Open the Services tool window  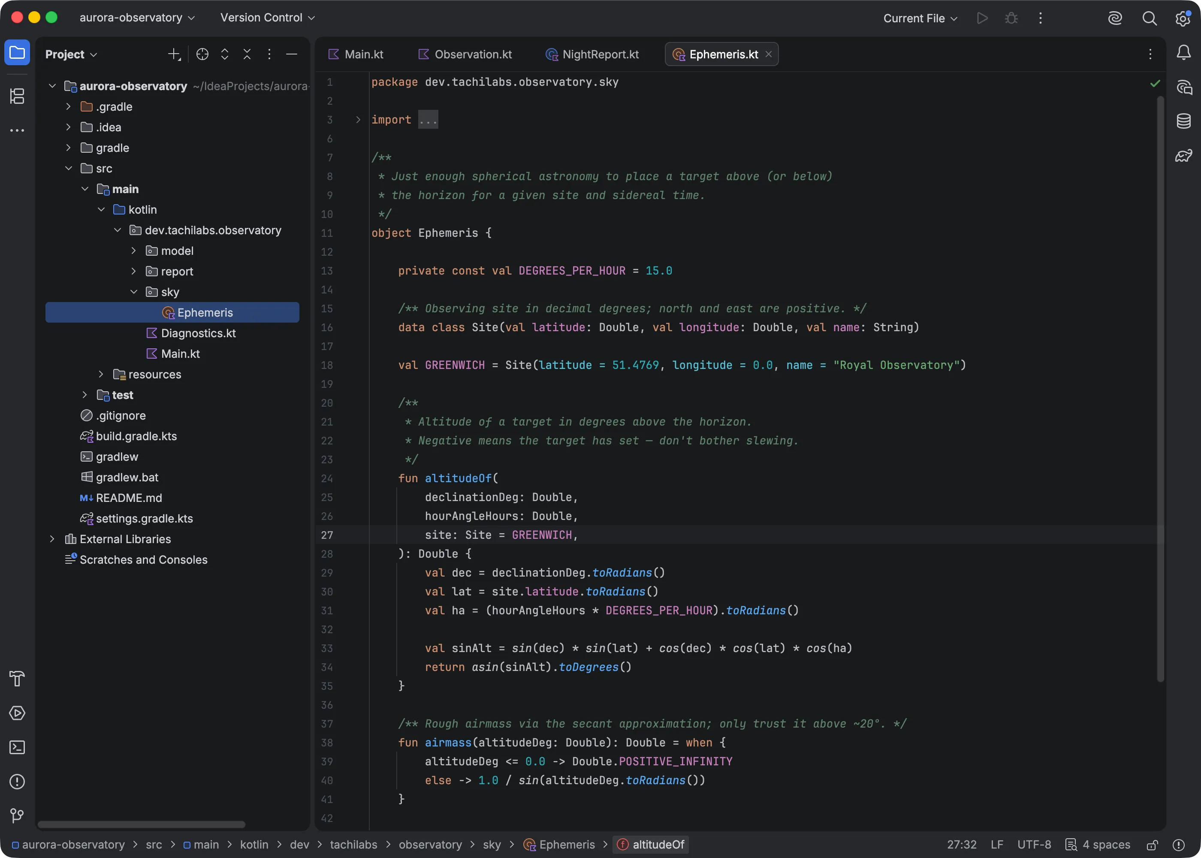pos(17,713)
